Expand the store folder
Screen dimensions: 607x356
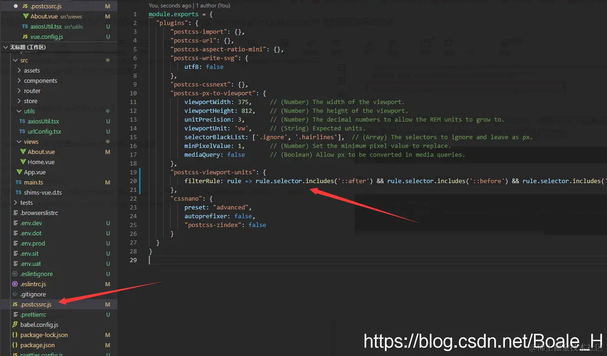coord(19,101)
